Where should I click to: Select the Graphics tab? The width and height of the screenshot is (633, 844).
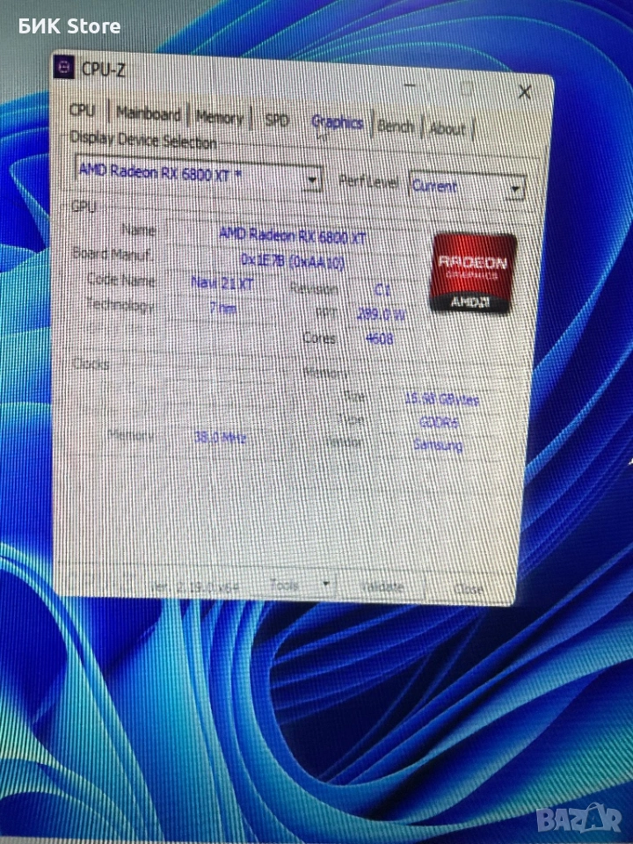coord(338,123)
